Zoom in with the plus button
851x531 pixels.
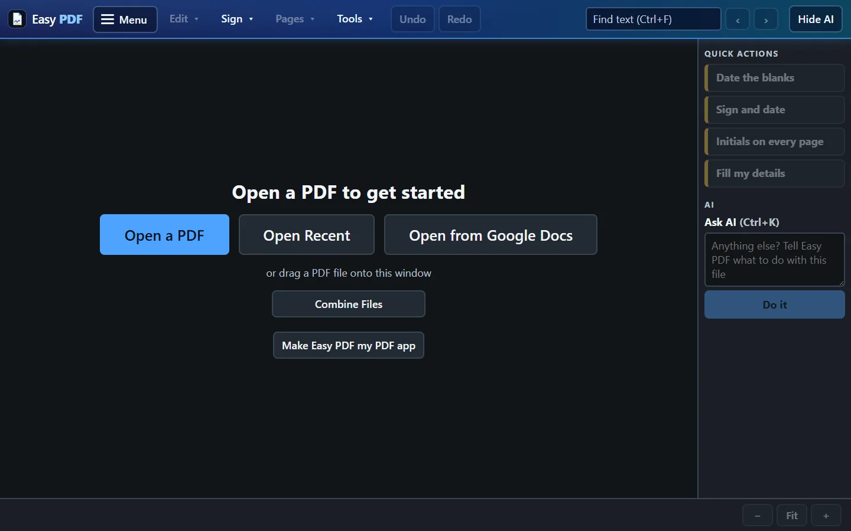point(826,516)
